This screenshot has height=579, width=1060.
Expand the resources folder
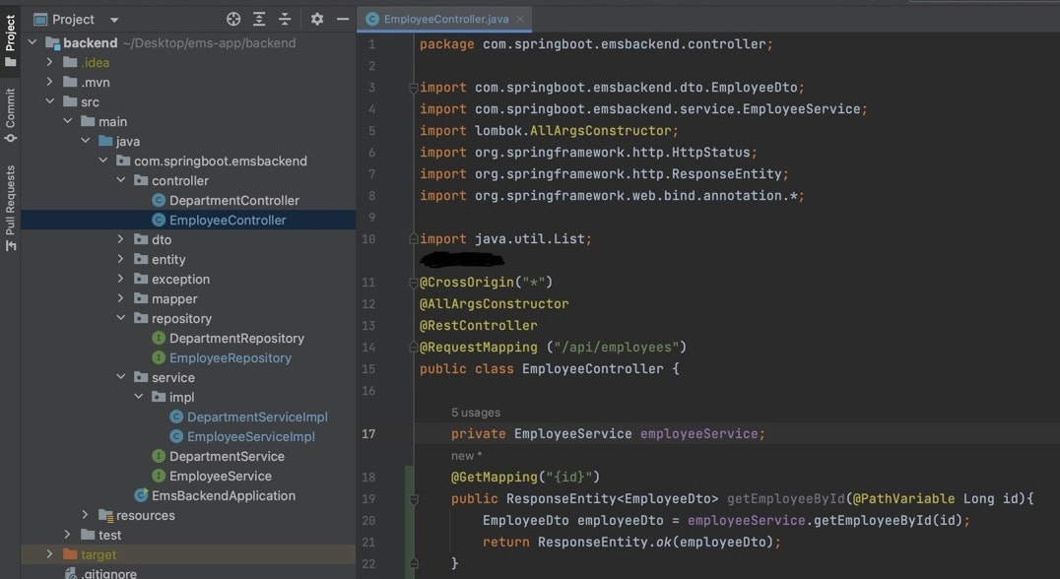[86, 515]
